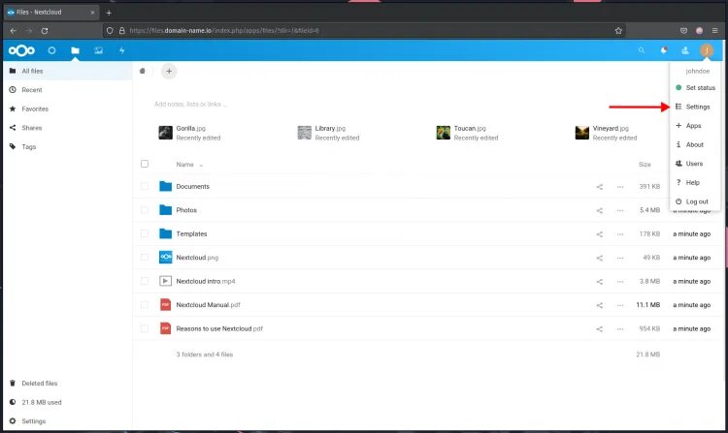Open more actions for Reasons to use Nextcloud.pdf
The height and width of the screenshot is (433, 728).
[620, 328]
